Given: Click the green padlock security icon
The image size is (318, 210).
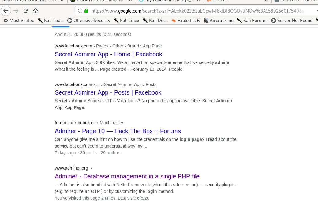Looking at the screenshot, I should 86,11.
